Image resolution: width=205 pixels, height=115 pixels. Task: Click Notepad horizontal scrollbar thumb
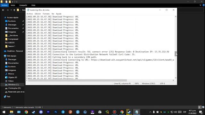(78, 80)
